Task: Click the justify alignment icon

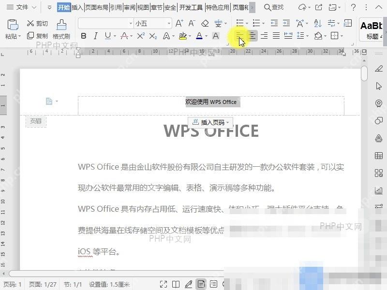Action: 276,36
